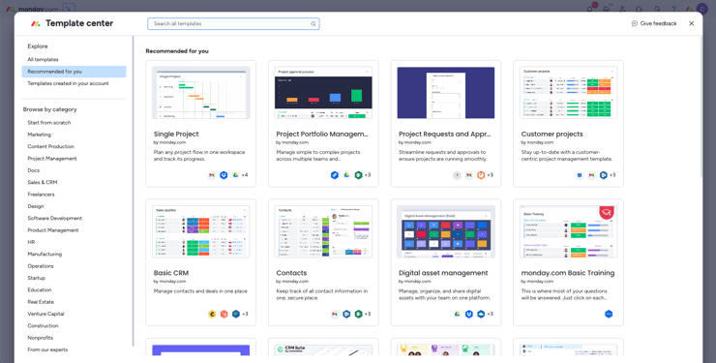Click green Excel icon on Contacts card
The width and height of the screenshot is (716, 363).
coord(358,314)
